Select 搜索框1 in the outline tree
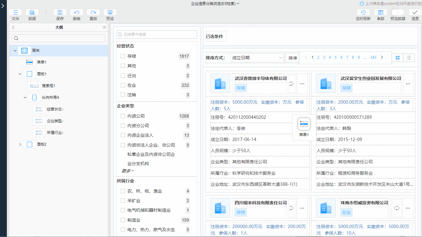 49,86
